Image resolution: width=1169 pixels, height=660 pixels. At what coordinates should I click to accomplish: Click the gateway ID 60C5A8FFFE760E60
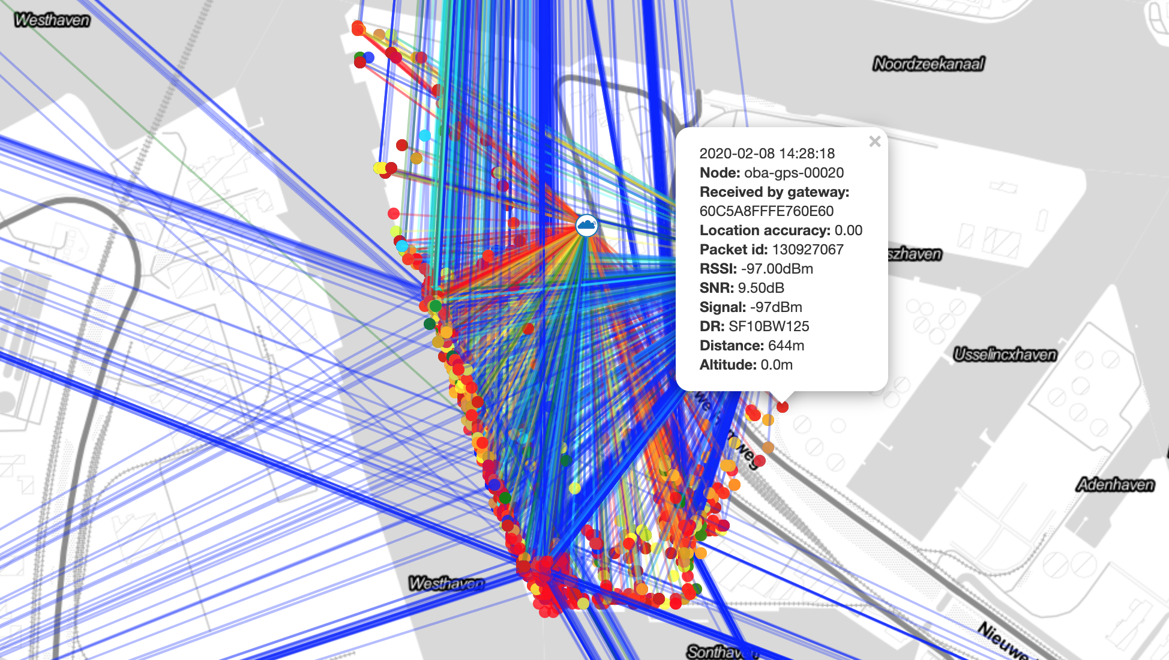(x=766, y=211)
